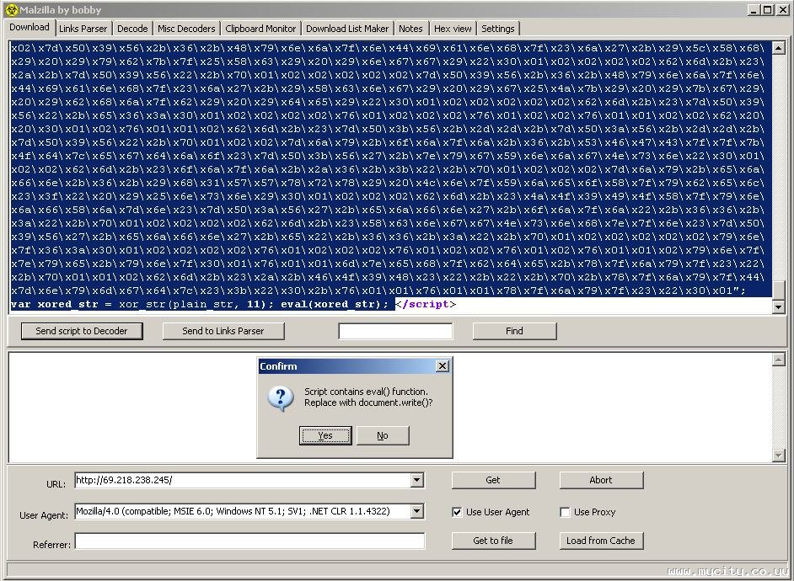Click source pane scroll up arrow

pyautogui.click(x=778, y=48)
